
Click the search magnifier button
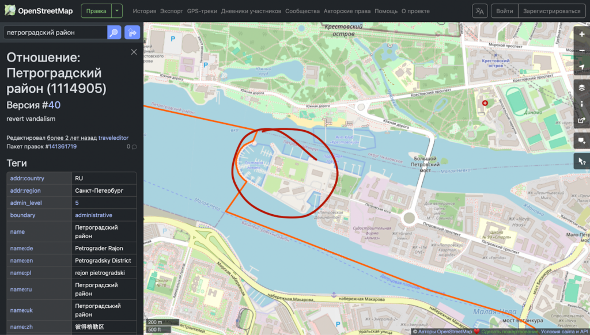point(114,32)
